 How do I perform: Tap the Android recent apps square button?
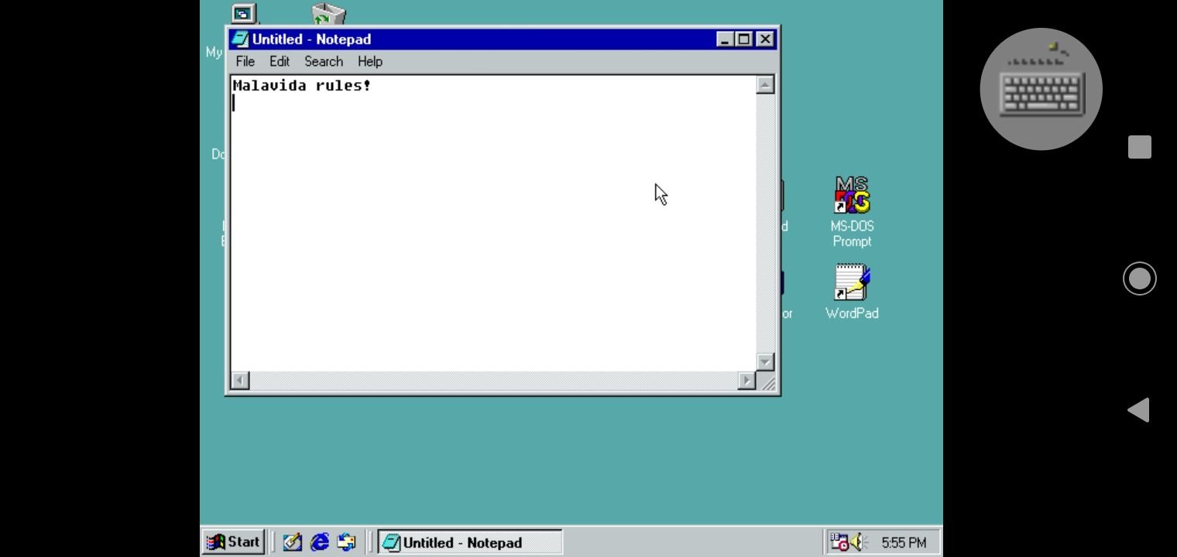click(1140, 147)
